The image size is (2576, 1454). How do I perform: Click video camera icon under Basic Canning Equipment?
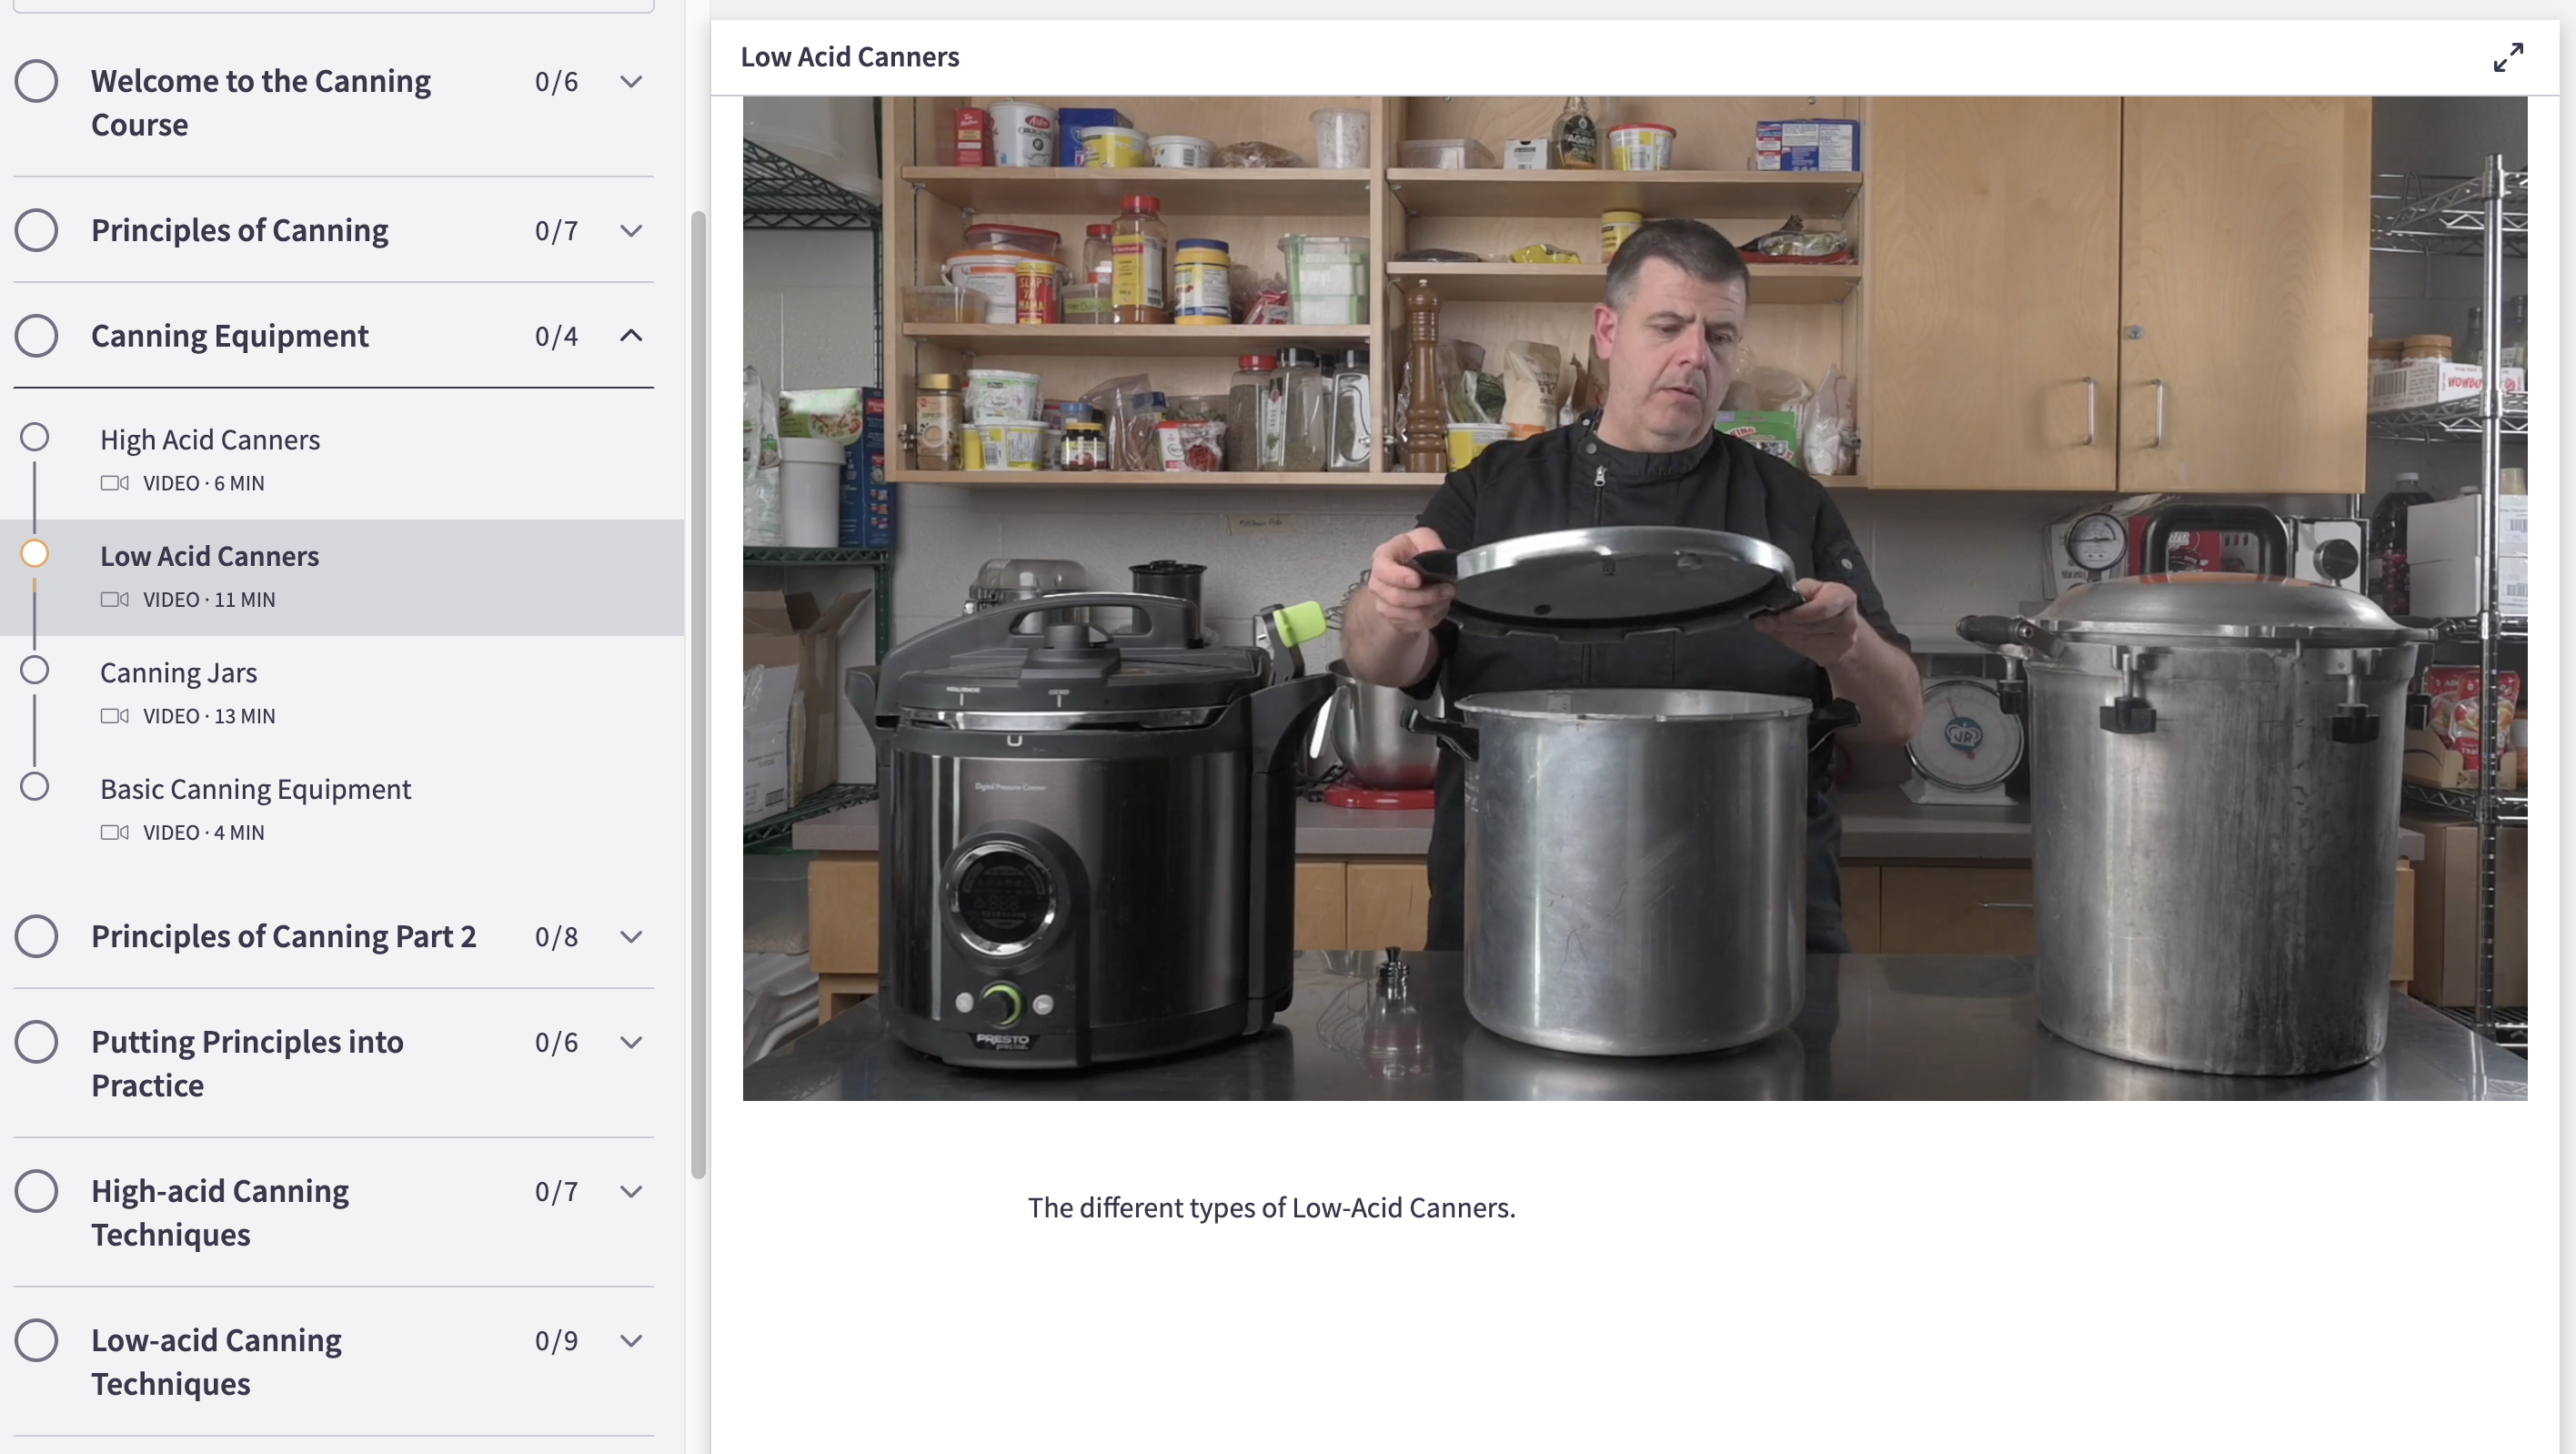pos(115,832)
